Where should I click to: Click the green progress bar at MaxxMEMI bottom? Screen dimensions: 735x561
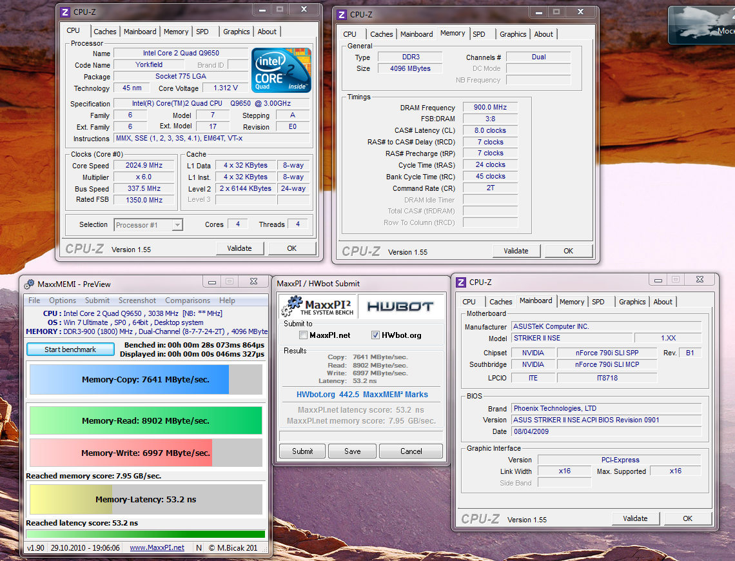146,534
